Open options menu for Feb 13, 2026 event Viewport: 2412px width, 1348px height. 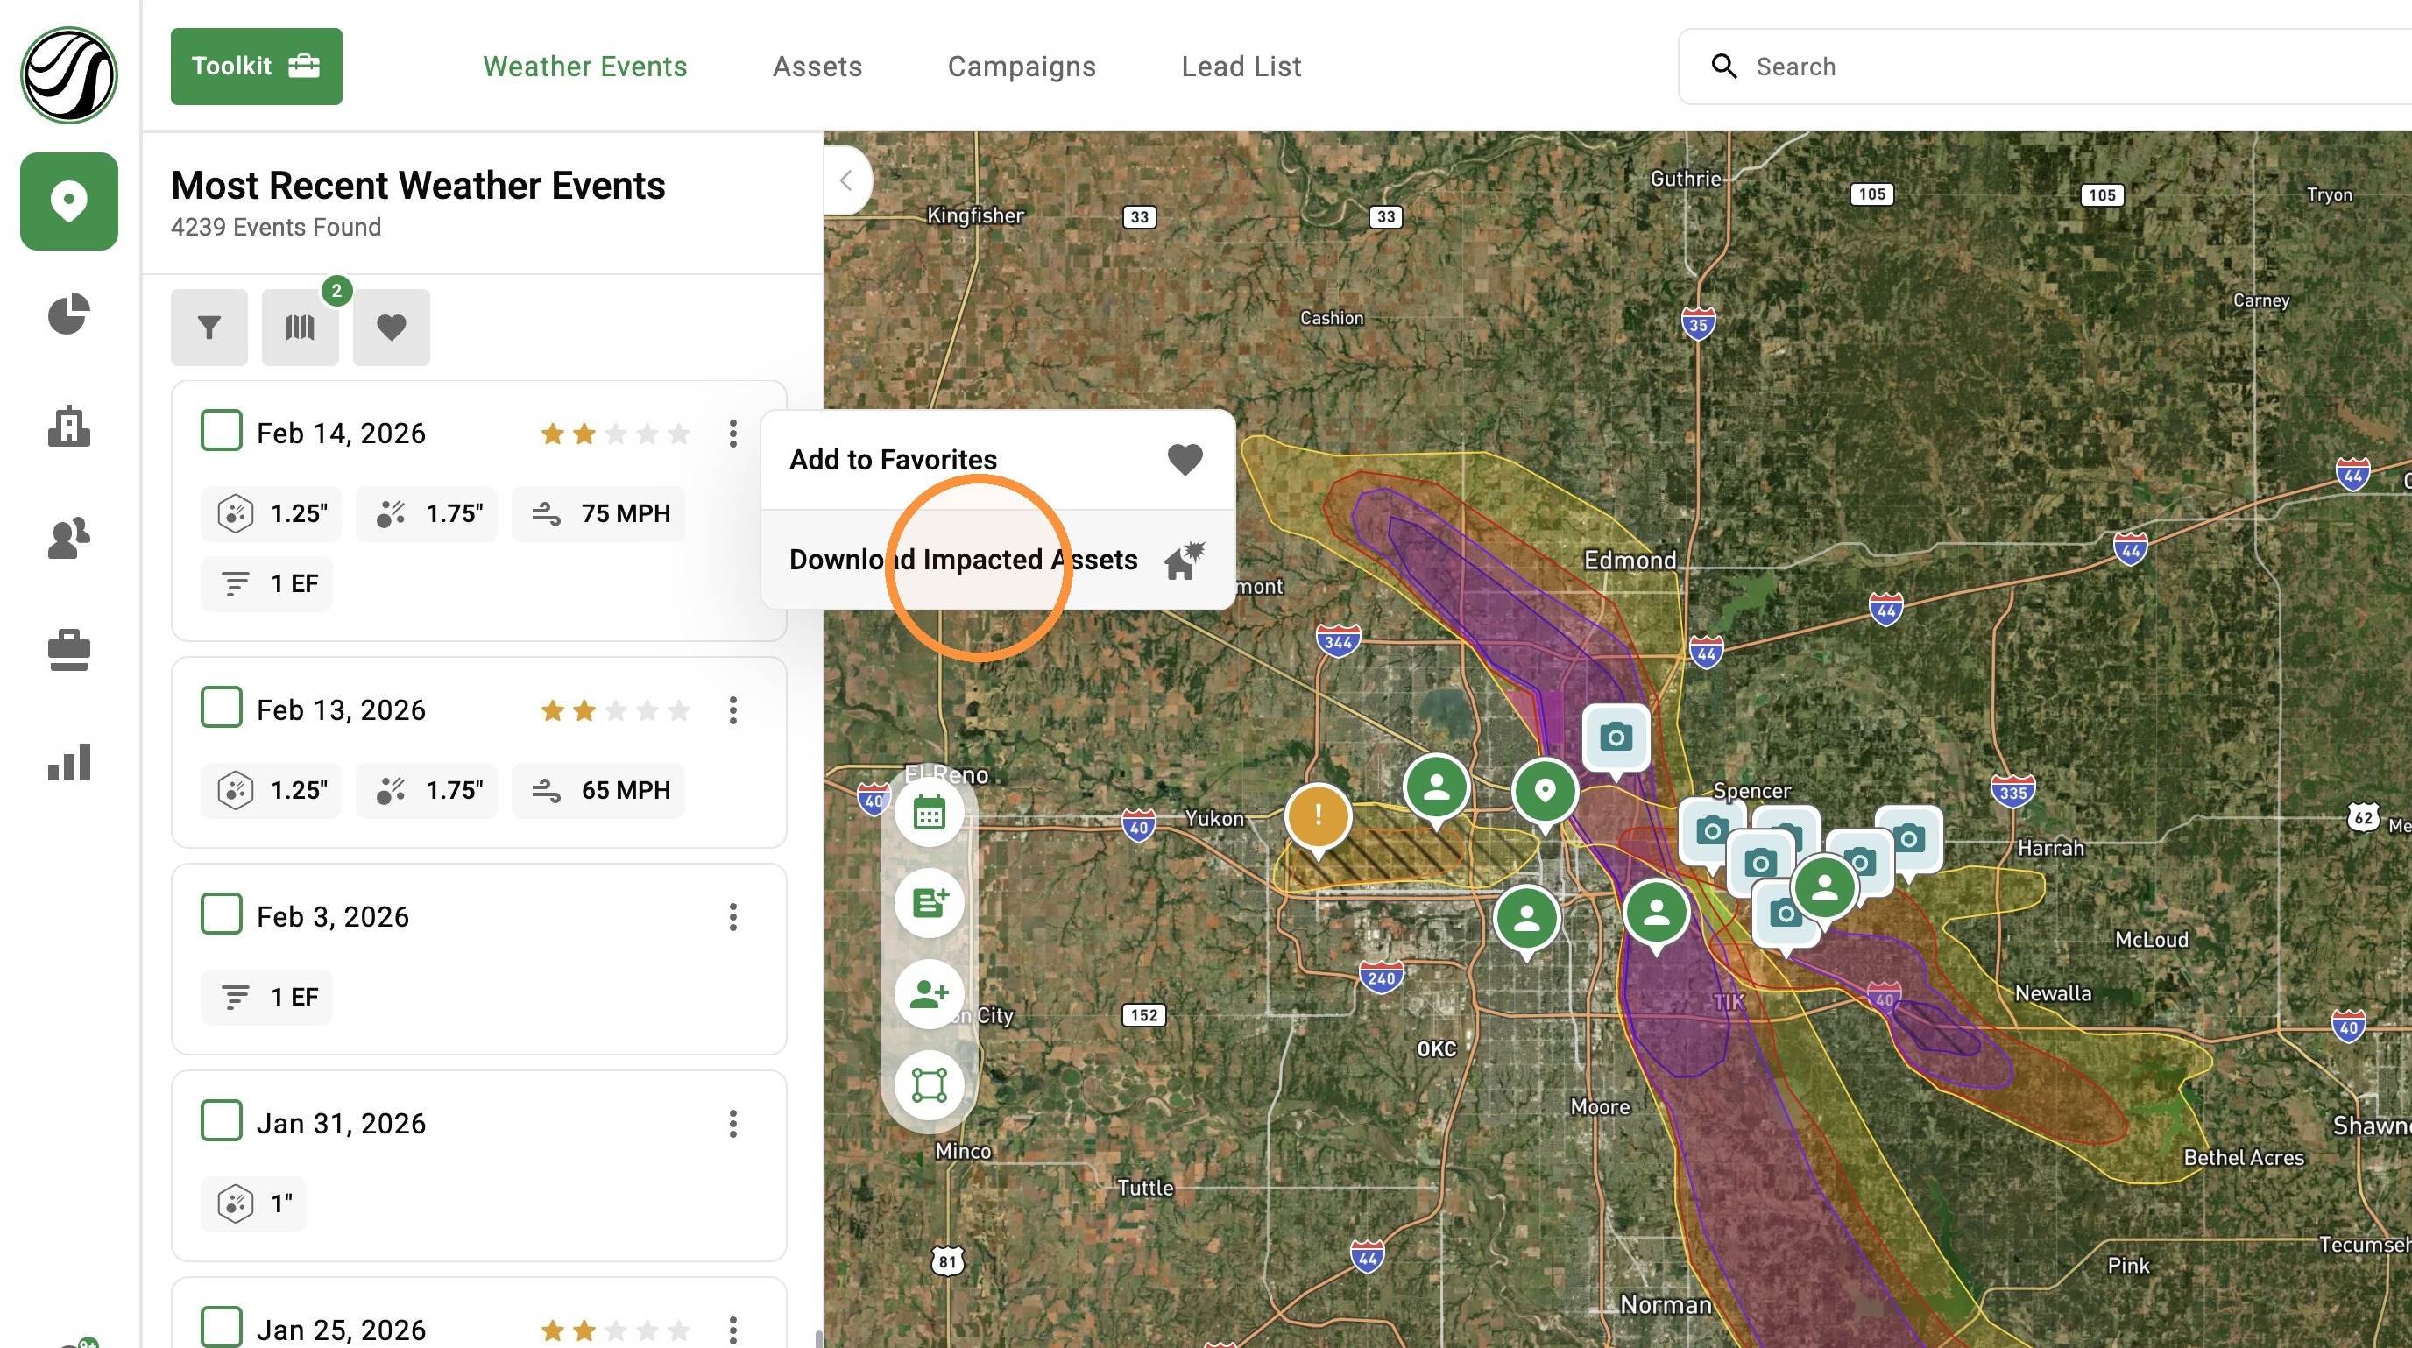click(x=733, y=710)
